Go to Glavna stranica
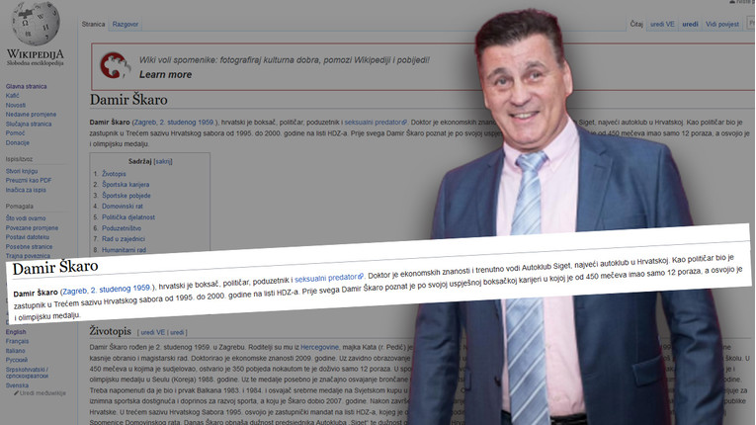Image resolution: width=756 pixels, height=425 pixels. click(x=26, y=86)
